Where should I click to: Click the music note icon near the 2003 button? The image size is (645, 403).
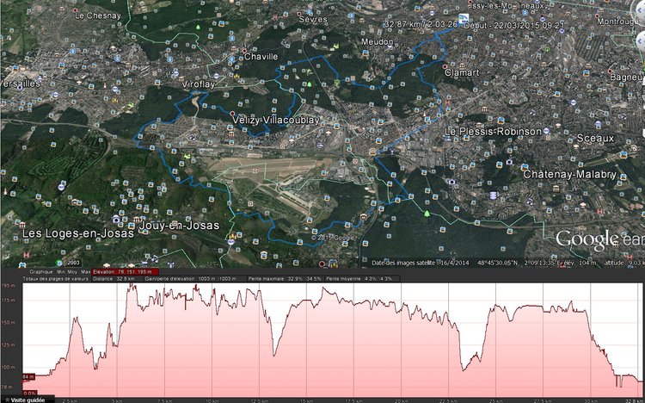point(155,258)
